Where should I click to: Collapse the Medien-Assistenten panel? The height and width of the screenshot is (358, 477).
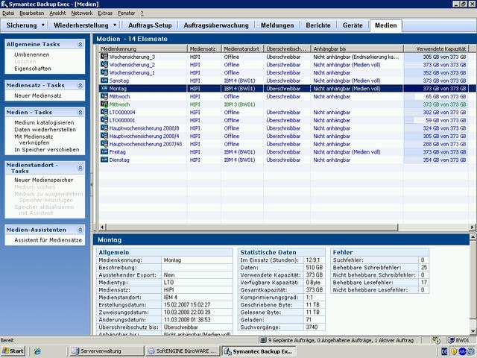pyautogui.click(x=80, y=230)
